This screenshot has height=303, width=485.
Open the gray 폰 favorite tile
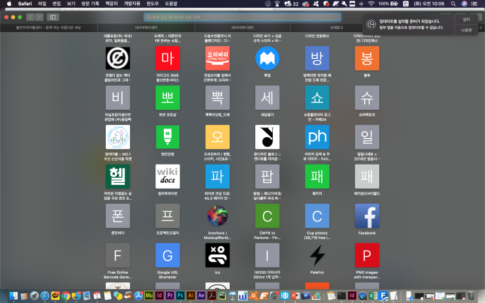(x=117, y=215)
